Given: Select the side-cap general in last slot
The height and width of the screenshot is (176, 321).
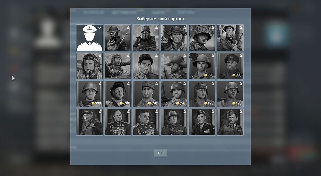Looking at the screenshot, I should (x=230, y=122).
